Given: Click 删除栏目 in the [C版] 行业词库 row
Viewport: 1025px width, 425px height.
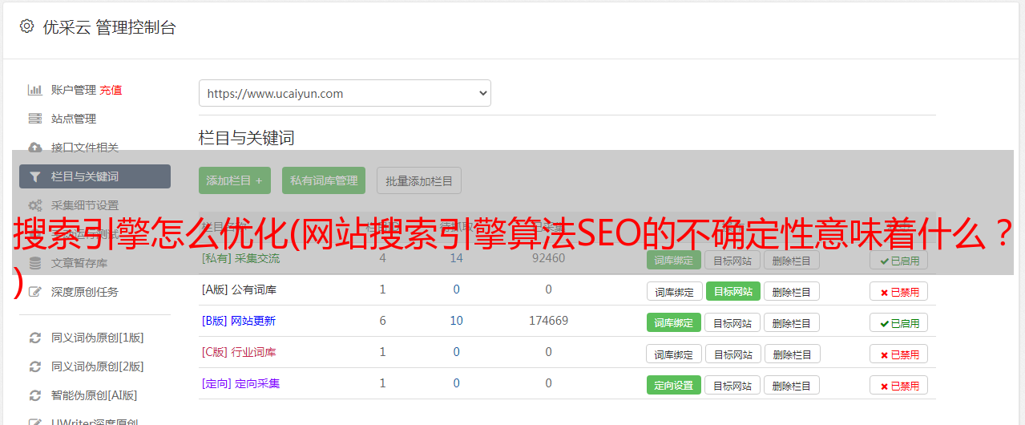Looking at the screenshot, I should (792, 354).
